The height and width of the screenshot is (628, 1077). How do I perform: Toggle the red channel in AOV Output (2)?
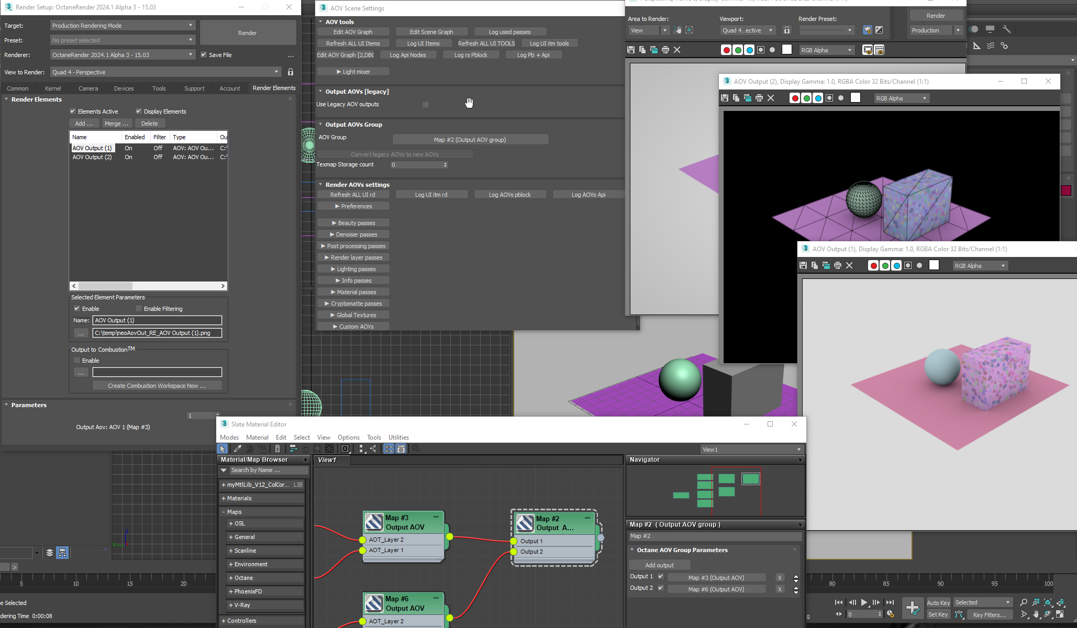click(x=795, y=98)
